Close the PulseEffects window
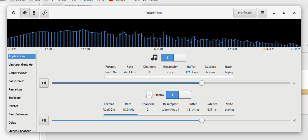 coord(294,13)
